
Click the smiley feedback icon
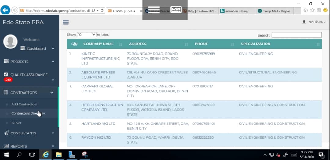pos(325,10)
